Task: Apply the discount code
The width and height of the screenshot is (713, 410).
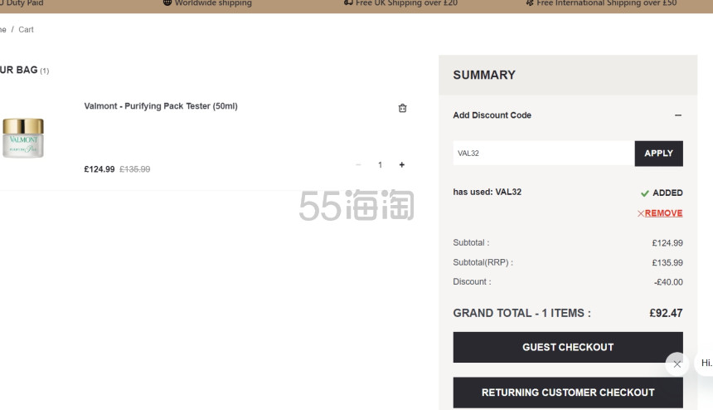Action: click(658, 154)
